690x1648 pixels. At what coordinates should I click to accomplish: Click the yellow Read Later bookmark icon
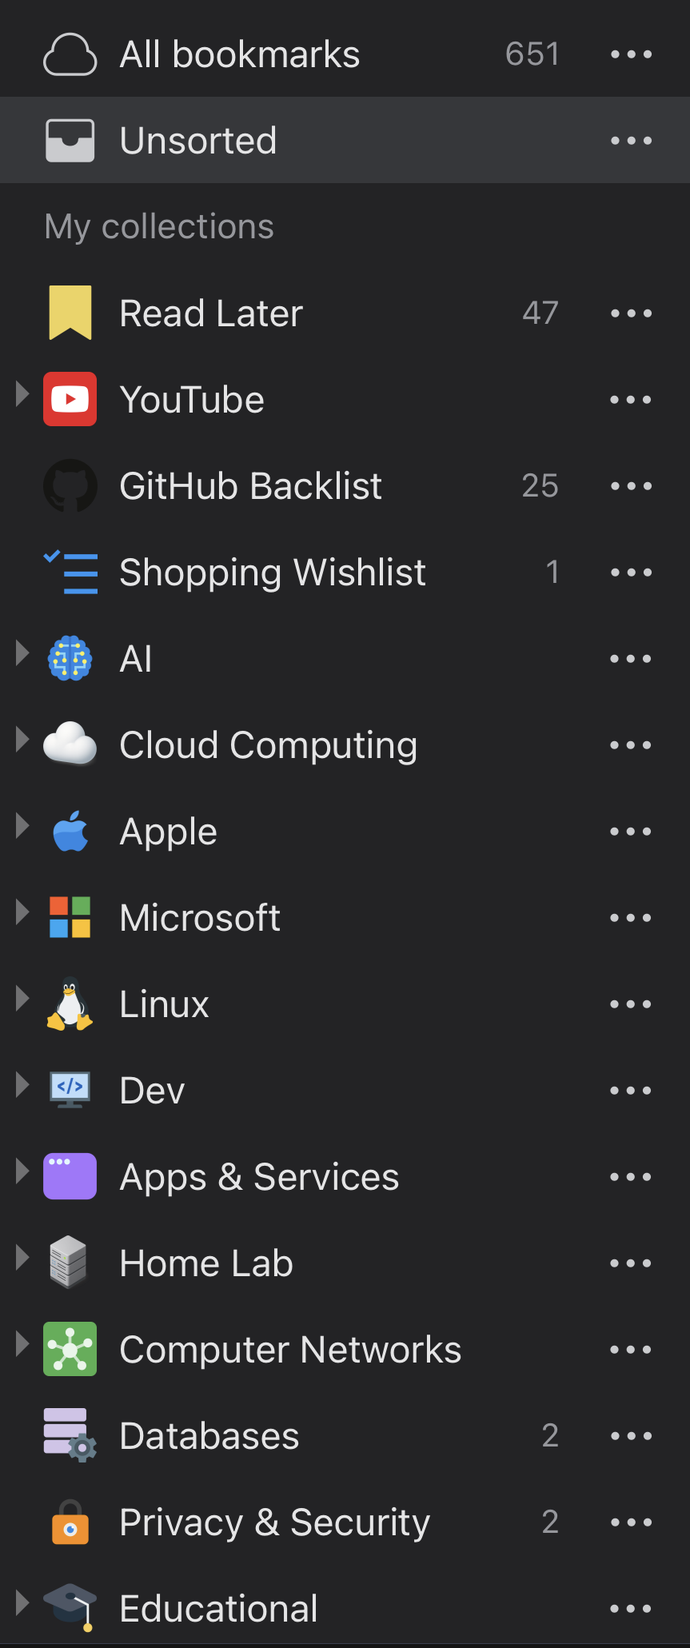70,313
